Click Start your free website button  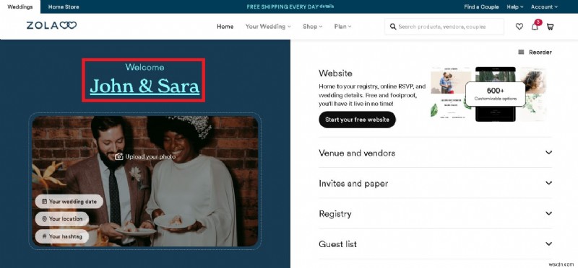click(x=357, y=120)
